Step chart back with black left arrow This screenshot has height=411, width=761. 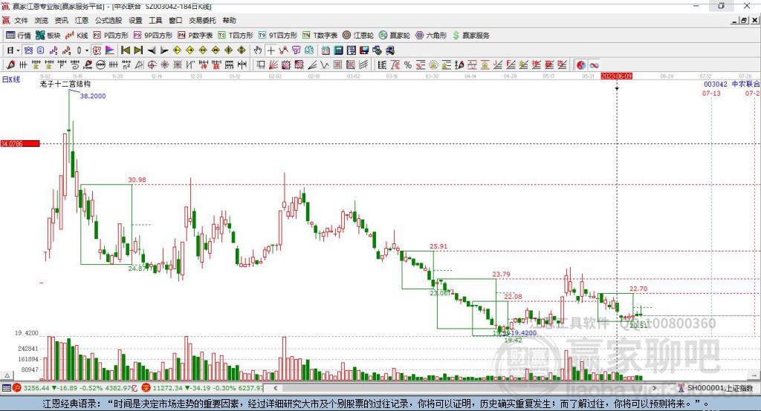[x=152, y=50]
